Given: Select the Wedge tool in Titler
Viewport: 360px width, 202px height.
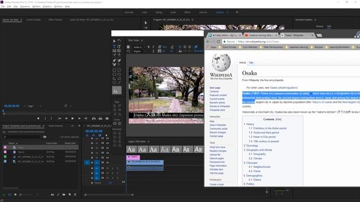Looking at the screenshot, I should (114, 79).
